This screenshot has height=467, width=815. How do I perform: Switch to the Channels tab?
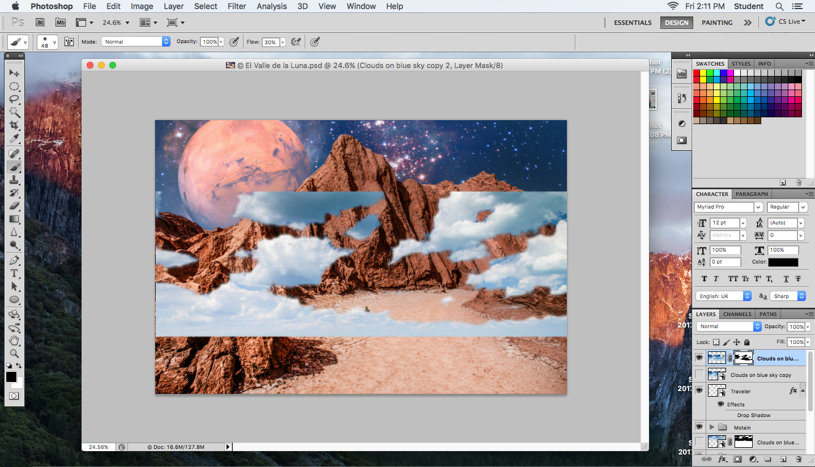[x=737, y=314]
